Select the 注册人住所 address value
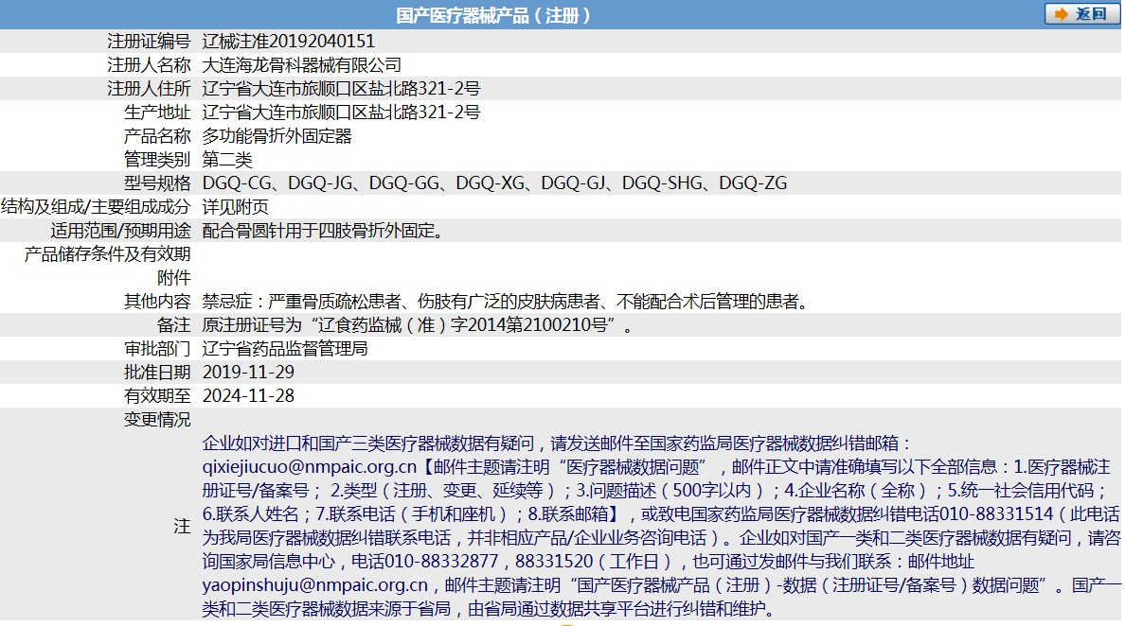Screen dimensions: 1125x626 341,89
